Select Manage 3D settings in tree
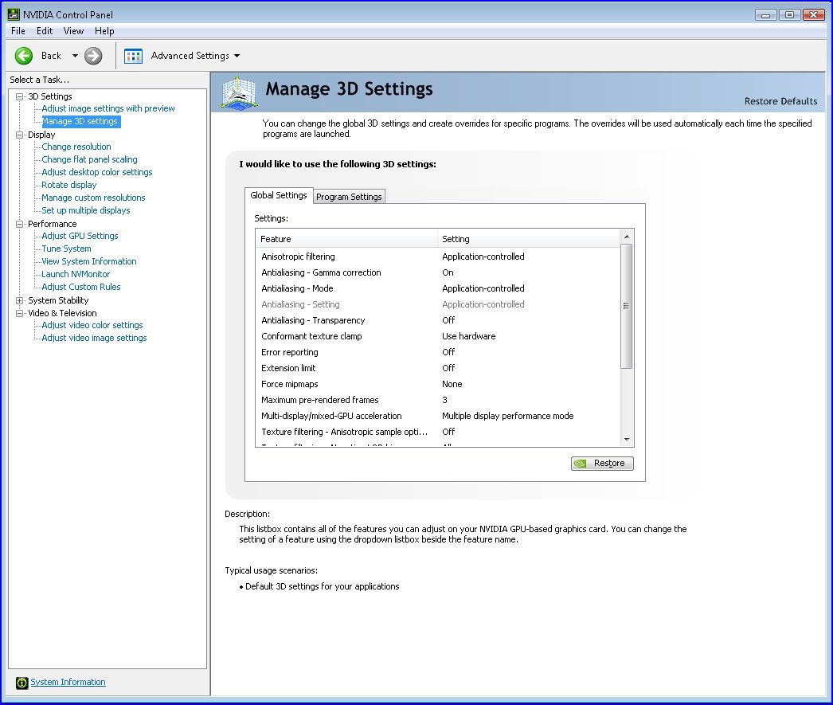 pos(80,121)
